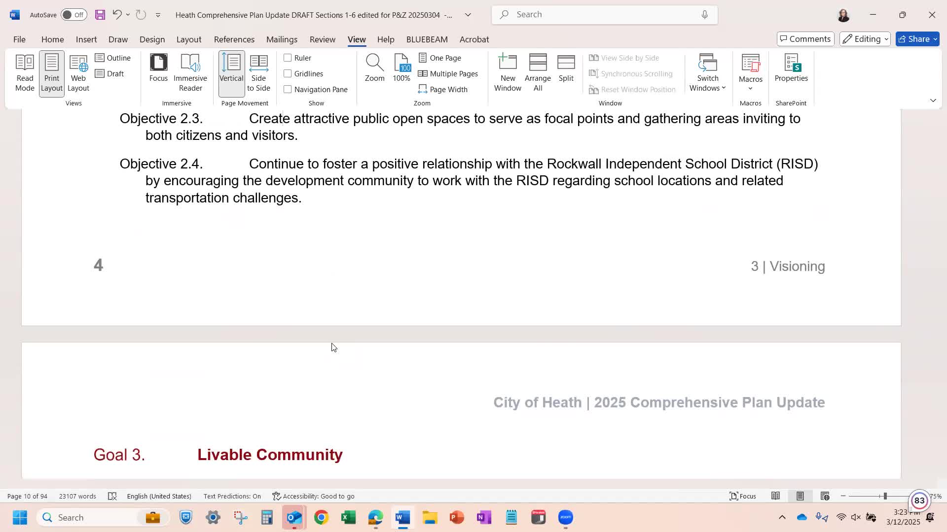The height and width of the screenshot is (532, 947).
Task: Open the Layout ribbon tab
Action: (188, 39)
